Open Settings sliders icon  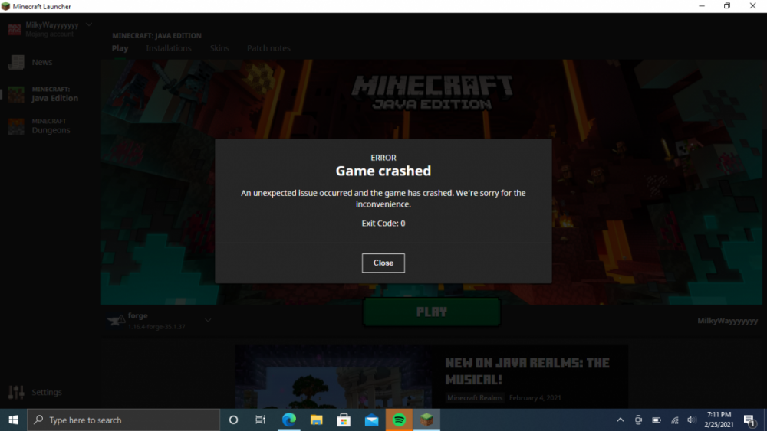(15, 392)
